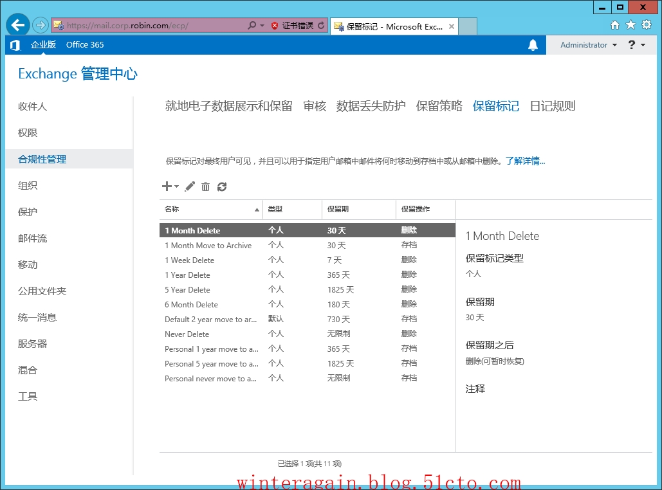
Task: Open favorites star icon
Action: [x=630, y=25]
